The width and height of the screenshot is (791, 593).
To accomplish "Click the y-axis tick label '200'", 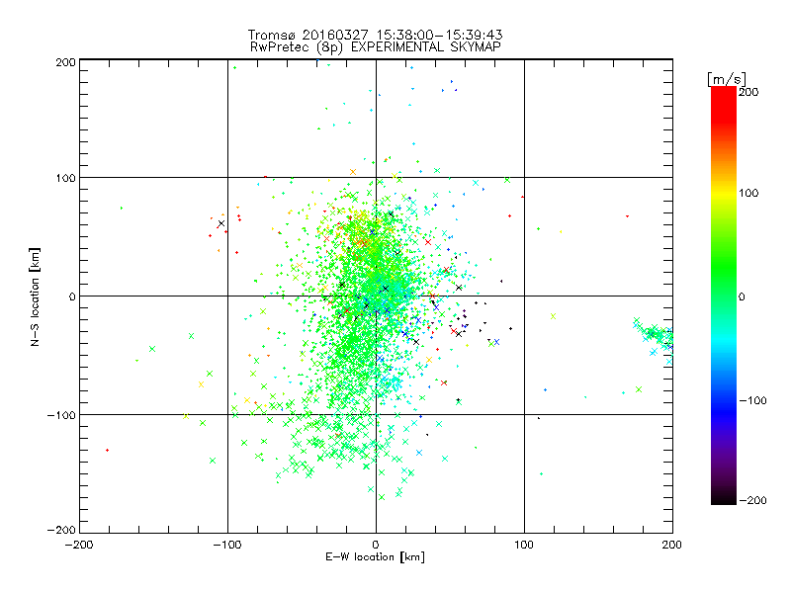I will (65, 62).
